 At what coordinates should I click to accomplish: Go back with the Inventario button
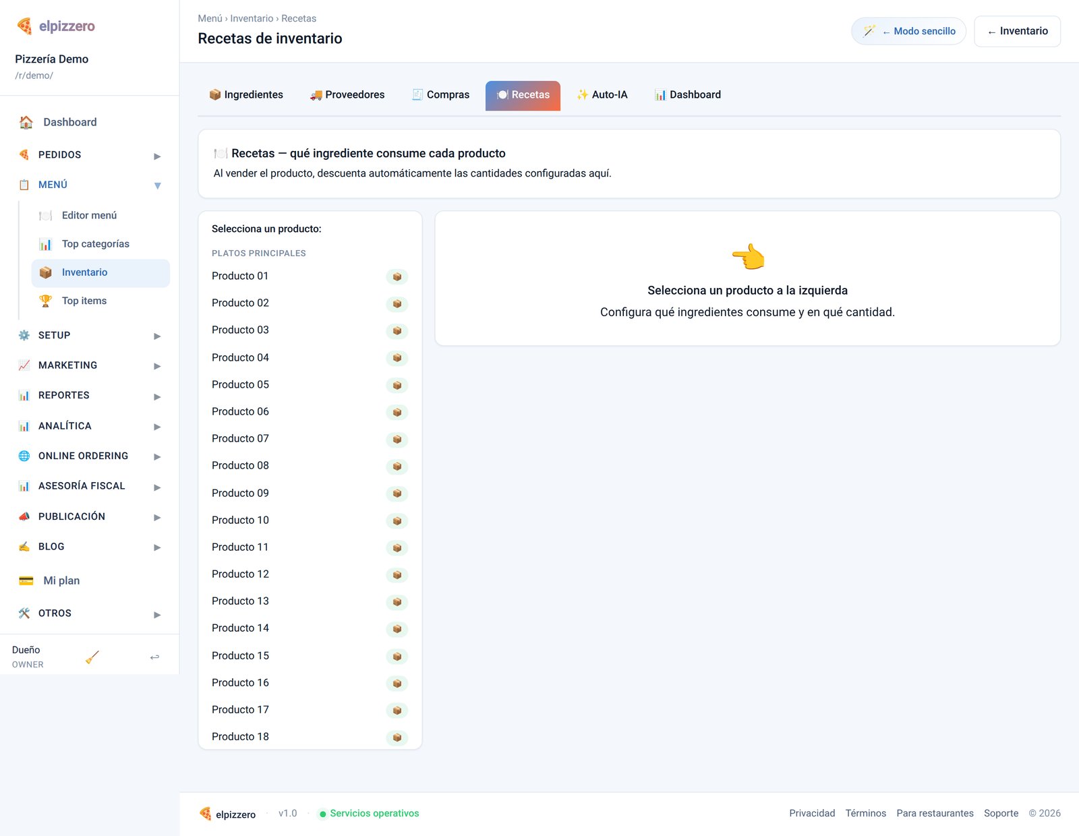1017,32
